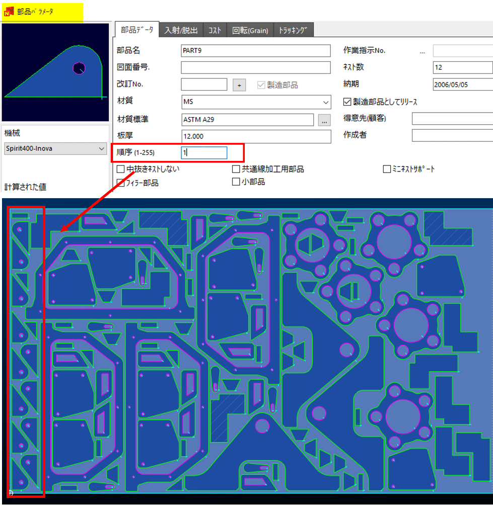Click the 得意先(顧客) input field
Image resolution: width=493 pixels, height=505 pixels.
[x=452, y=119]
